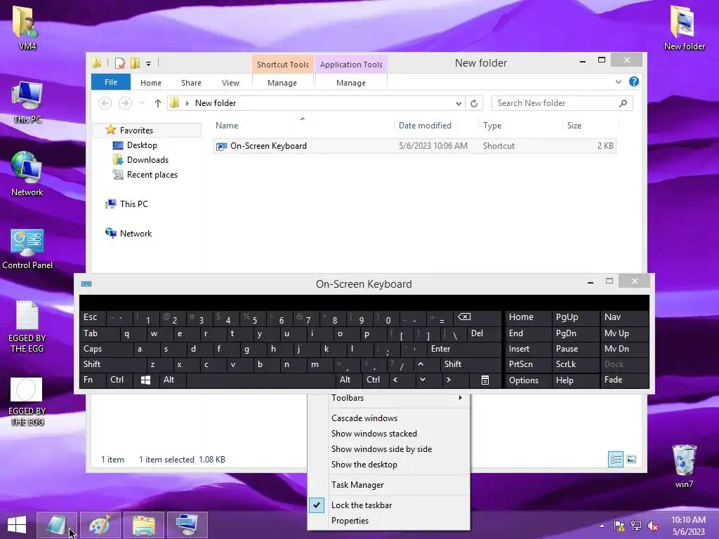Select the Control Panel desktop icon
This screenshot has width=719, height=539.
pyautogui.click(x=27, y=249)
